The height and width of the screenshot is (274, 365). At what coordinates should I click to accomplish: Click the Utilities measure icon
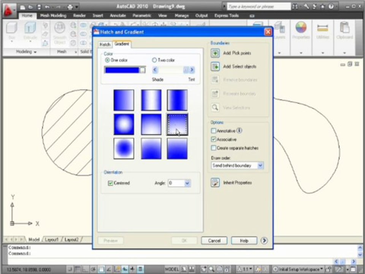click(x=323, y=28)
